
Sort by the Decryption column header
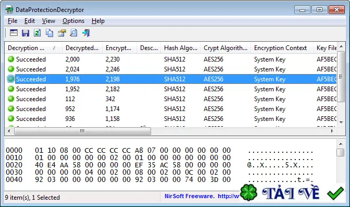coord(33,48)
